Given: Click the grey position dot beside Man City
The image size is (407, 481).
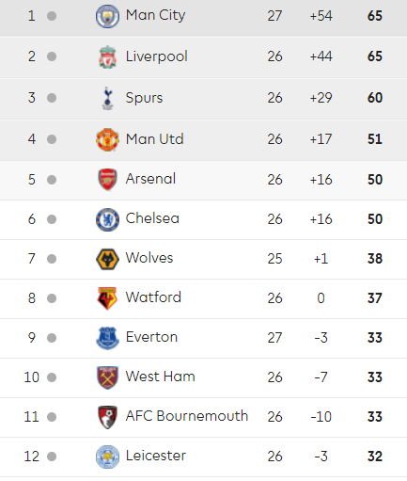Looking at the screenshot, I should click(52, 16).
